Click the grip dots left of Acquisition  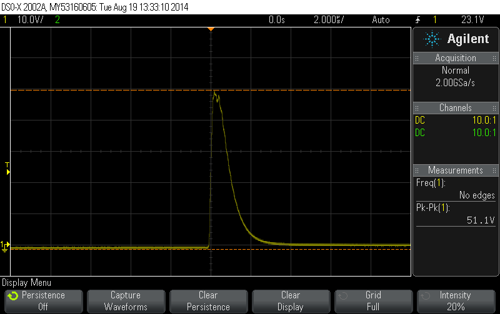(x=417, y=58)
